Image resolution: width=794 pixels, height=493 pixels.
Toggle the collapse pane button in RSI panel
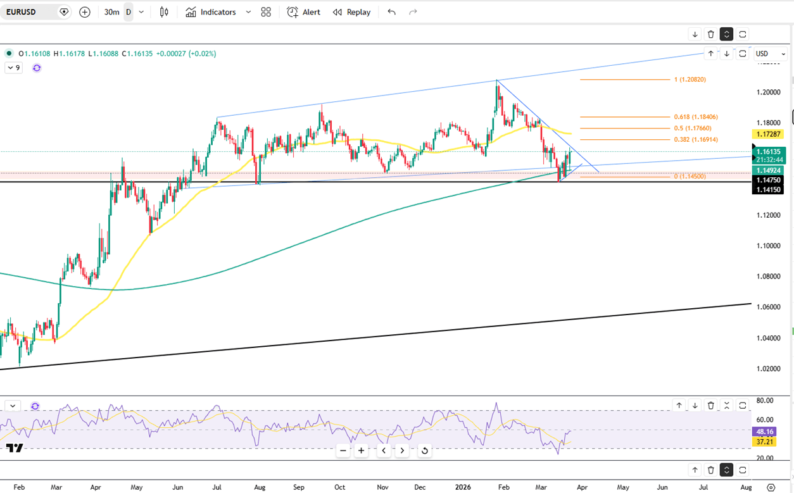click(727, 405)
